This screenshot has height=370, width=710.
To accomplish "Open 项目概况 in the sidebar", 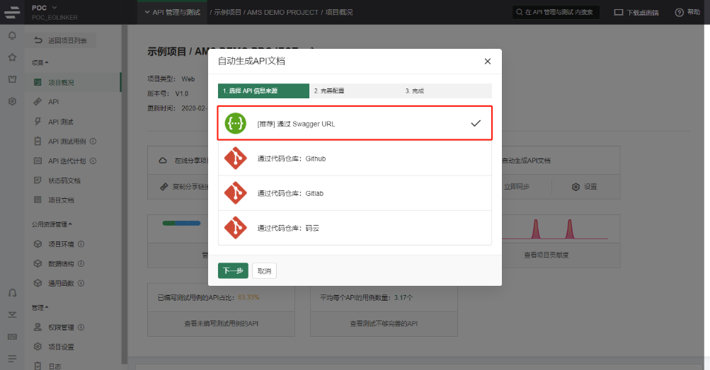I will pyautogui.click(x=73, y=82).
